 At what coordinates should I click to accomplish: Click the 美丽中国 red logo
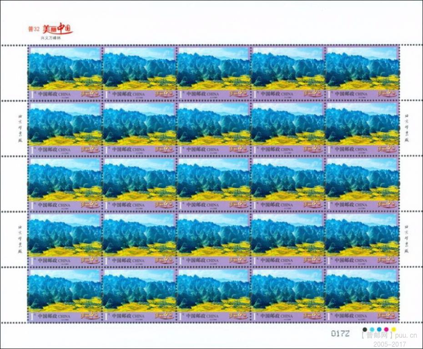point(57,29)
